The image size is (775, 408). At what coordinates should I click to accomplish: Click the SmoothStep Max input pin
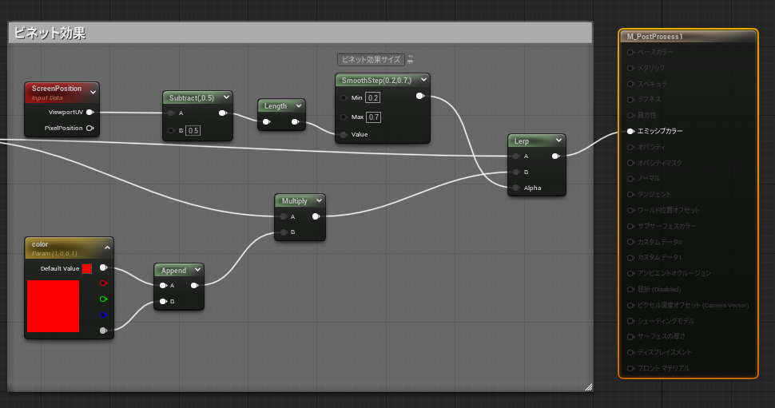(x=344, y=117)
